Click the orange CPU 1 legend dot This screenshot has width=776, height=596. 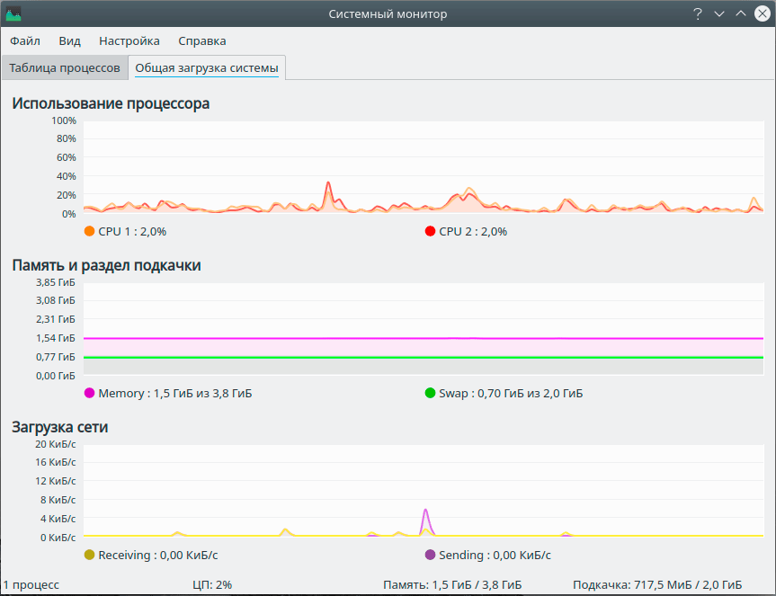coord(90,231)
